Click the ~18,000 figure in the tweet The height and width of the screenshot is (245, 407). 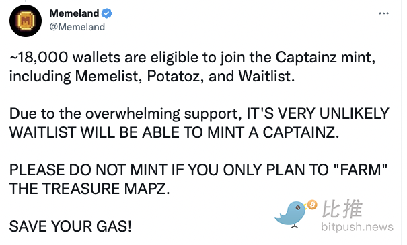coord(39,57)
